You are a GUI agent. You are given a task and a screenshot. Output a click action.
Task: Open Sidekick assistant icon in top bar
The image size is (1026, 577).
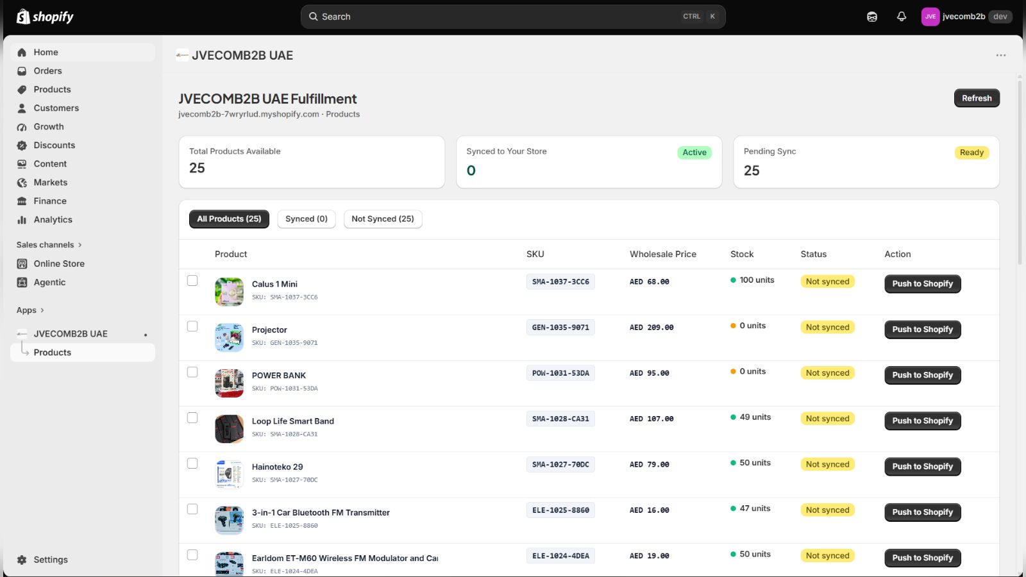coord(872,17)
